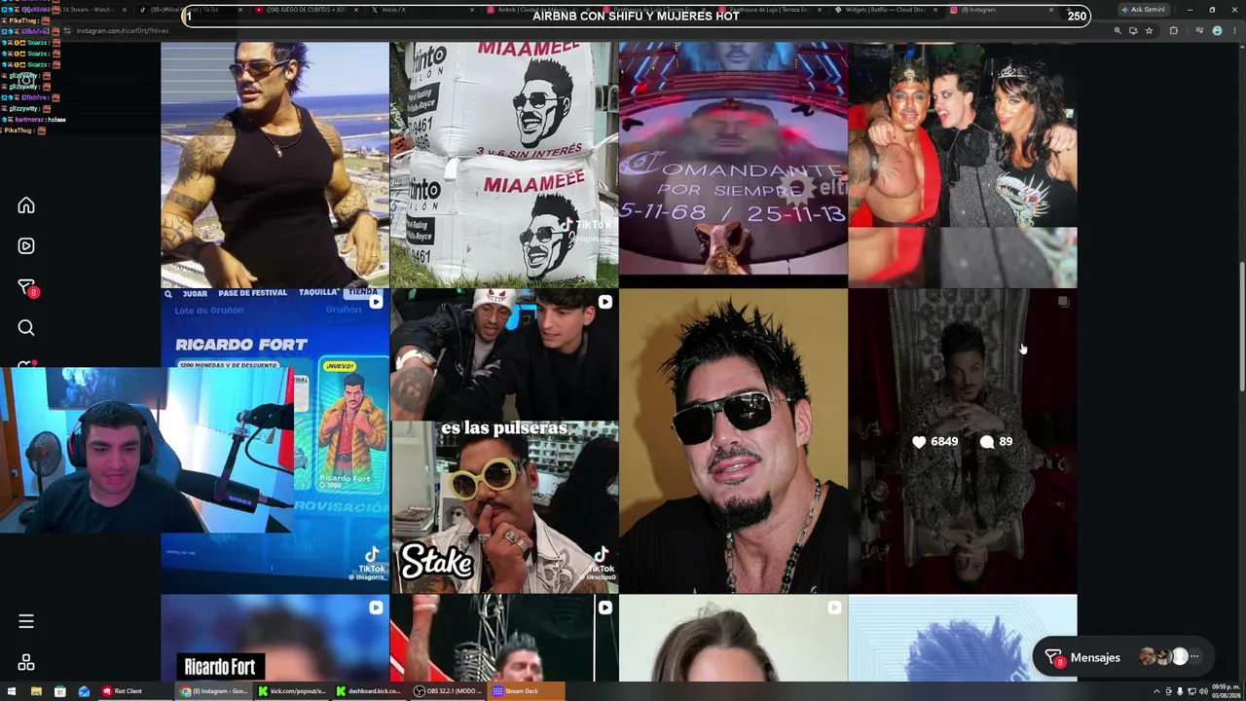Viewport: 1246px width, 701px height.
Task: Switch to the Widgets Botrix browser tab
Action: (886, 10)
